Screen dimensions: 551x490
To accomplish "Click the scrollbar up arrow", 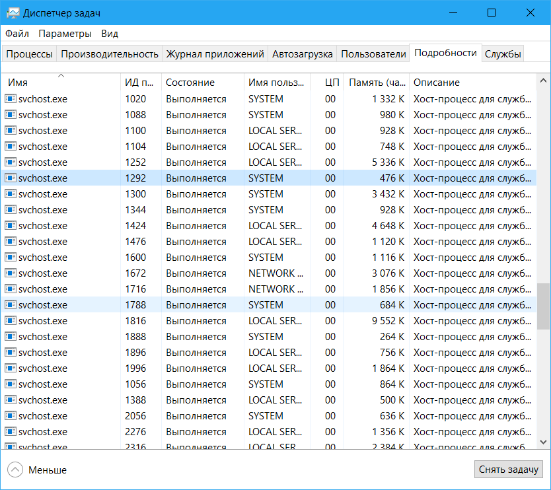I will pyautogui.click(x=543, y=81).
